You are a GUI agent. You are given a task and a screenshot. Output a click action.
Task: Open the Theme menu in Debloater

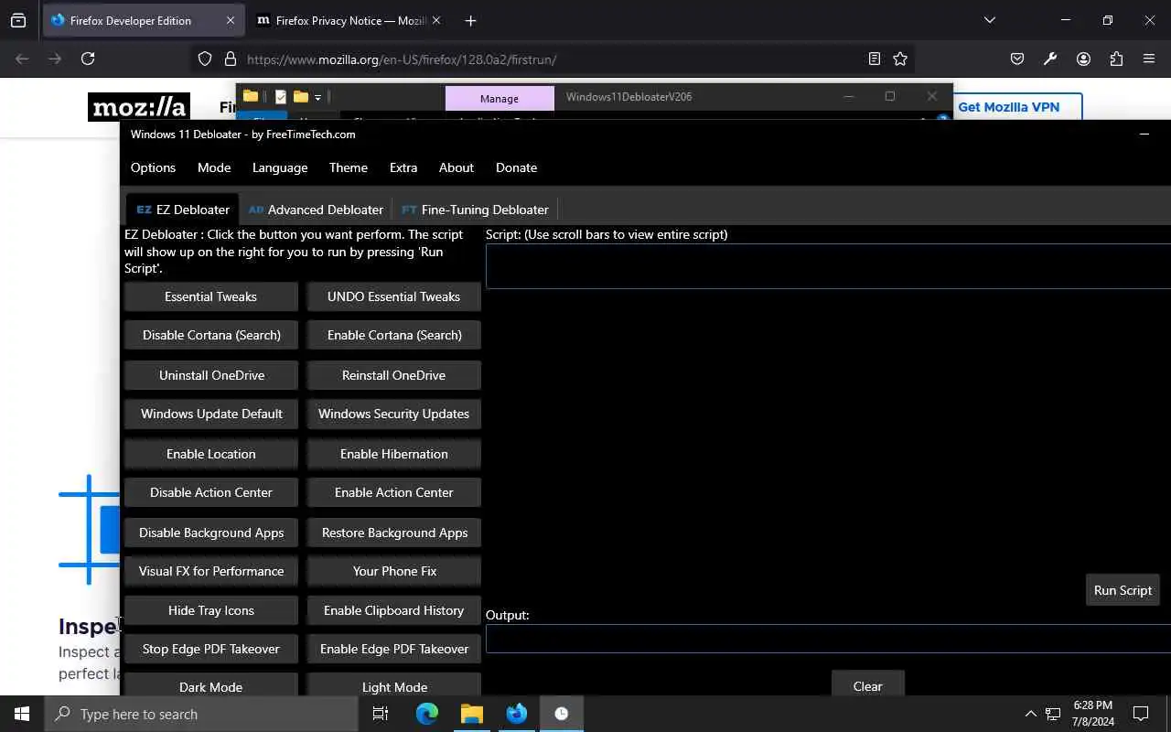click(349, 167)
